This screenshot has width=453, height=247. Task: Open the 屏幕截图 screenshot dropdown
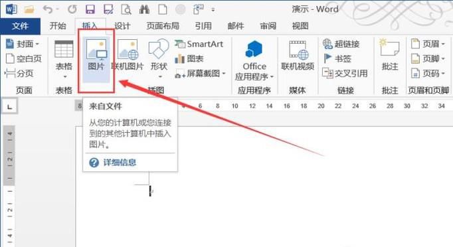coord(200,74)
